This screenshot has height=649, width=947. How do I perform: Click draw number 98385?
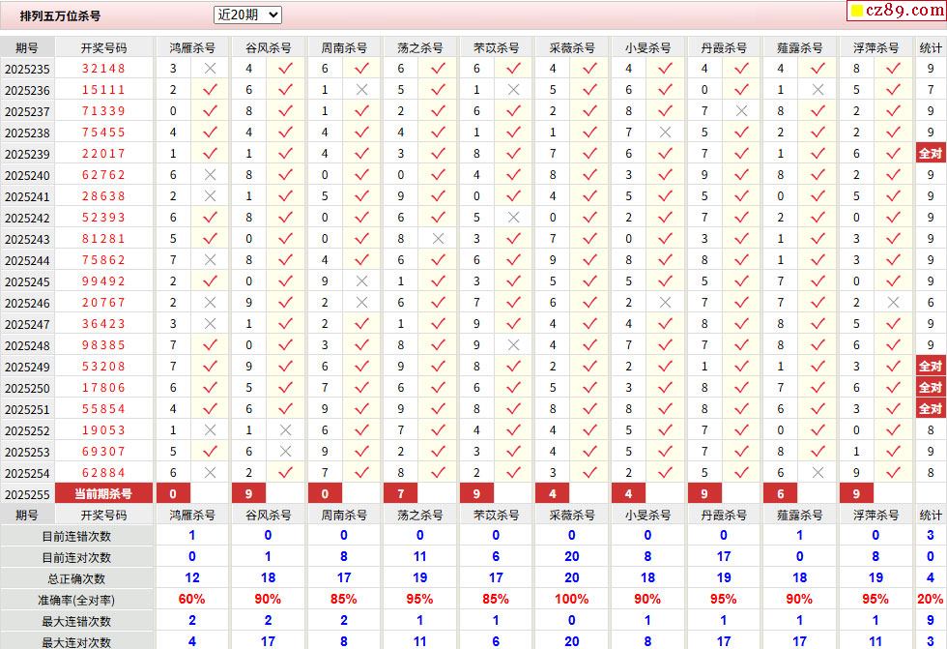(x=104, y=345)
